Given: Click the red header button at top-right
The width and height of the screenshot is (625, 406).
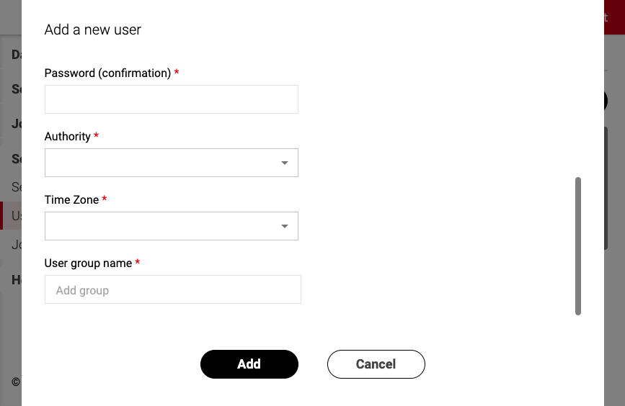Looking at the screenshot, I should click(613, 17).
